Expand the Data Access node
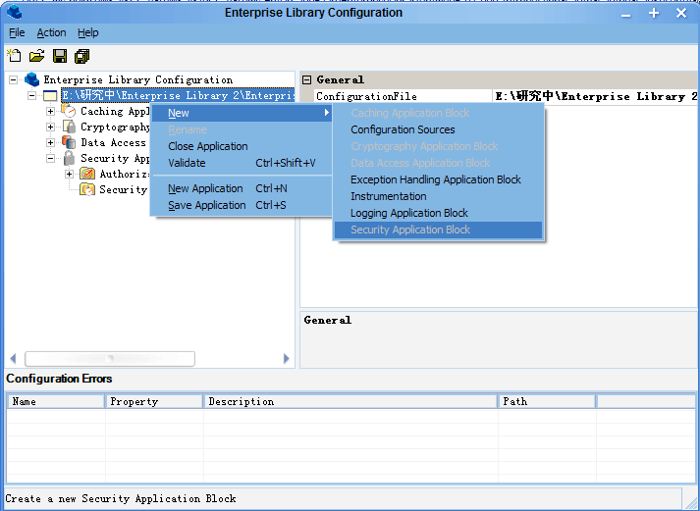This screenshot has width=700, height=511. (x=50, y=142)
